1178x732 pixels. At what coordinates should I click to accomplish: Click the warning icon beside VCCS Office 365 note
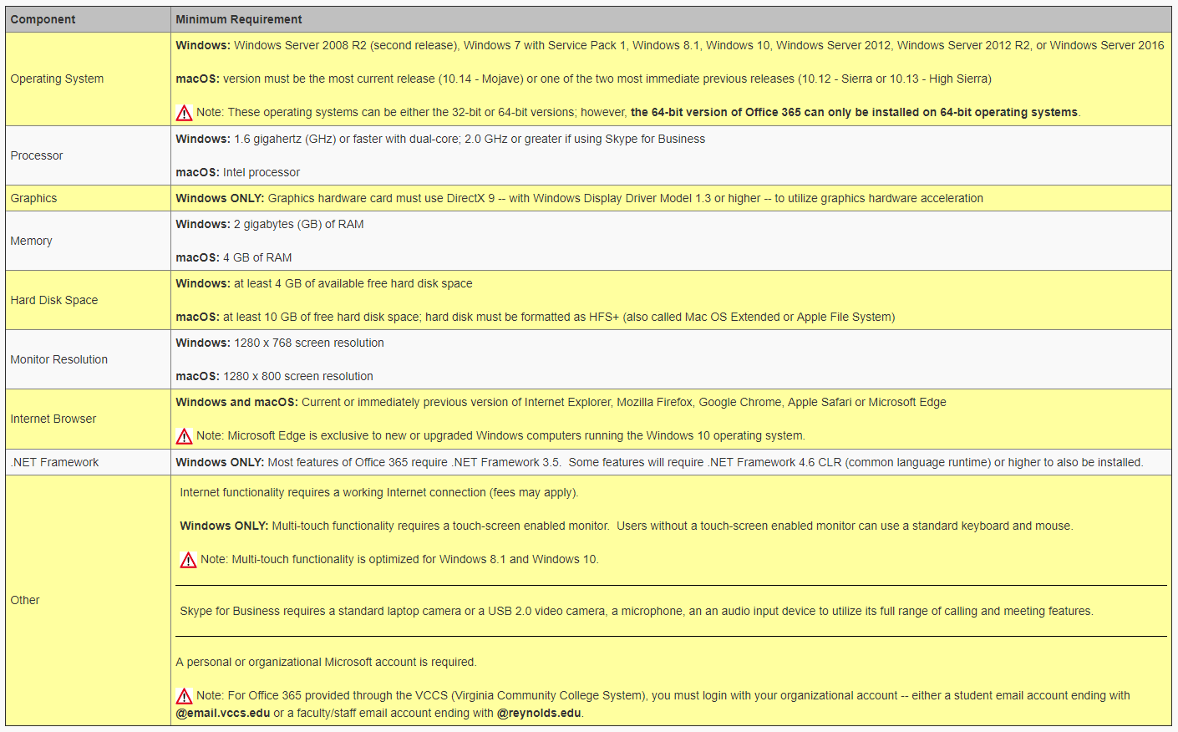tap(185, 696)
